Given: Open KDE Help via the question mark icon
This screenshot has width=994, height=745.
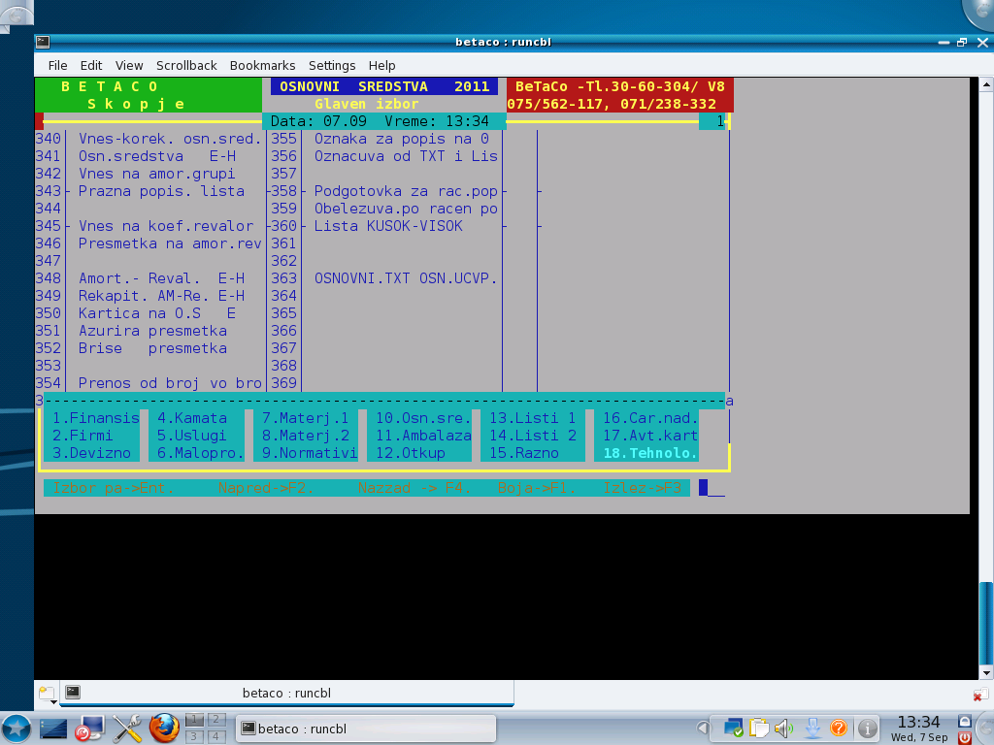Looking at the screenshot, I should (x=839, y=728).
